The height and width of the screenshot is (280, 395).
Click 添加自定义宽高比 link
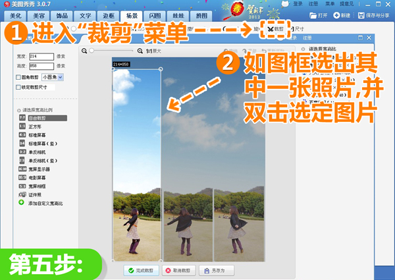pyautogui.click(x=45, y=204)
